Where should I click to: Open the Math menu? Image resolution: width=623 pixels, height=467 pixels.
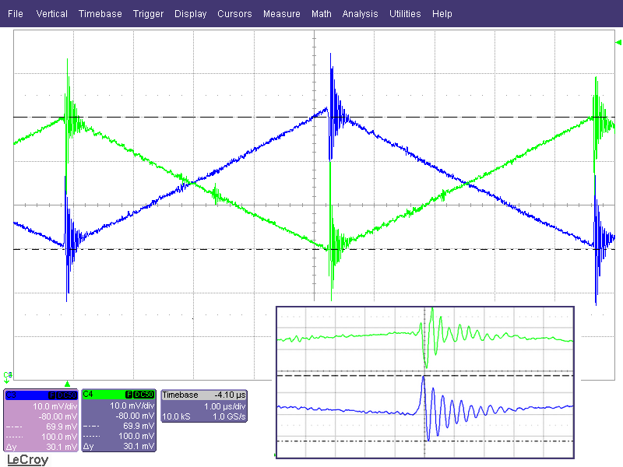321,14
